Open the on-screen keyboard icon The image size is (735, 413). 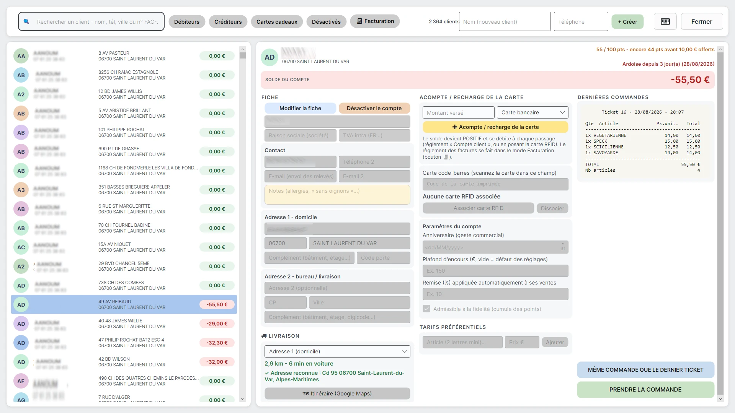tap(665, 21)
